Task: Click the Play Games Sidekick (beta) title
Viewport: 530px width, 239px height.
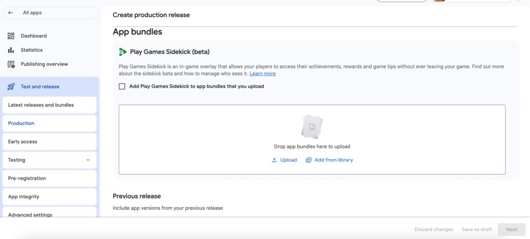Action: (170, 52)
